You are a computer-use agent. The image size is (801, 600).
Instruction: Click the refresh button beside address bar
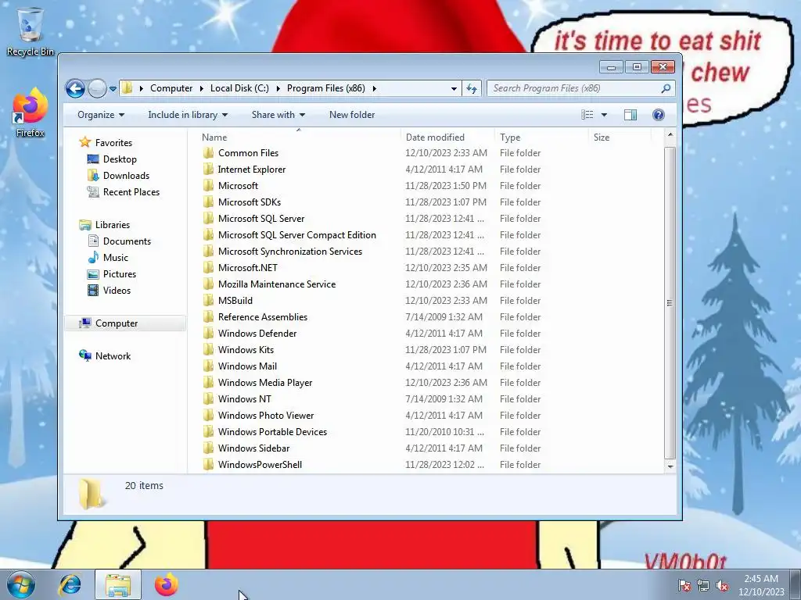click(x=472, y=89)
